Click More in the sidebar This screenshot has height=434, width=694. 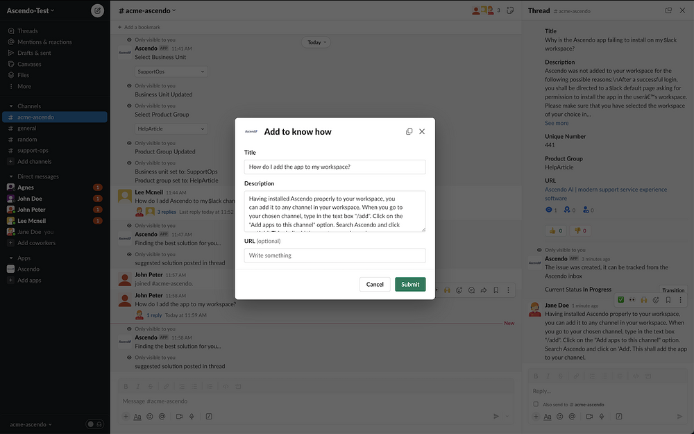click(x=24, y=86)
